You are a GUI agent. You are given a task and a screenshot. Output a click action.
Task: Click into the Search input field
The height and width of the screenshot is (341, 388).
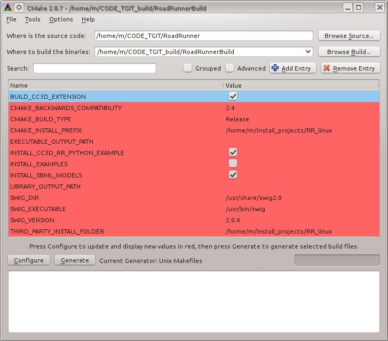94,68
